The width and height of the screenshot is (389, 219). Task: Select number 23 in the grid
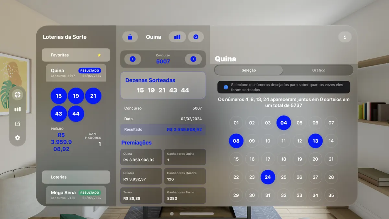(252, 177)
